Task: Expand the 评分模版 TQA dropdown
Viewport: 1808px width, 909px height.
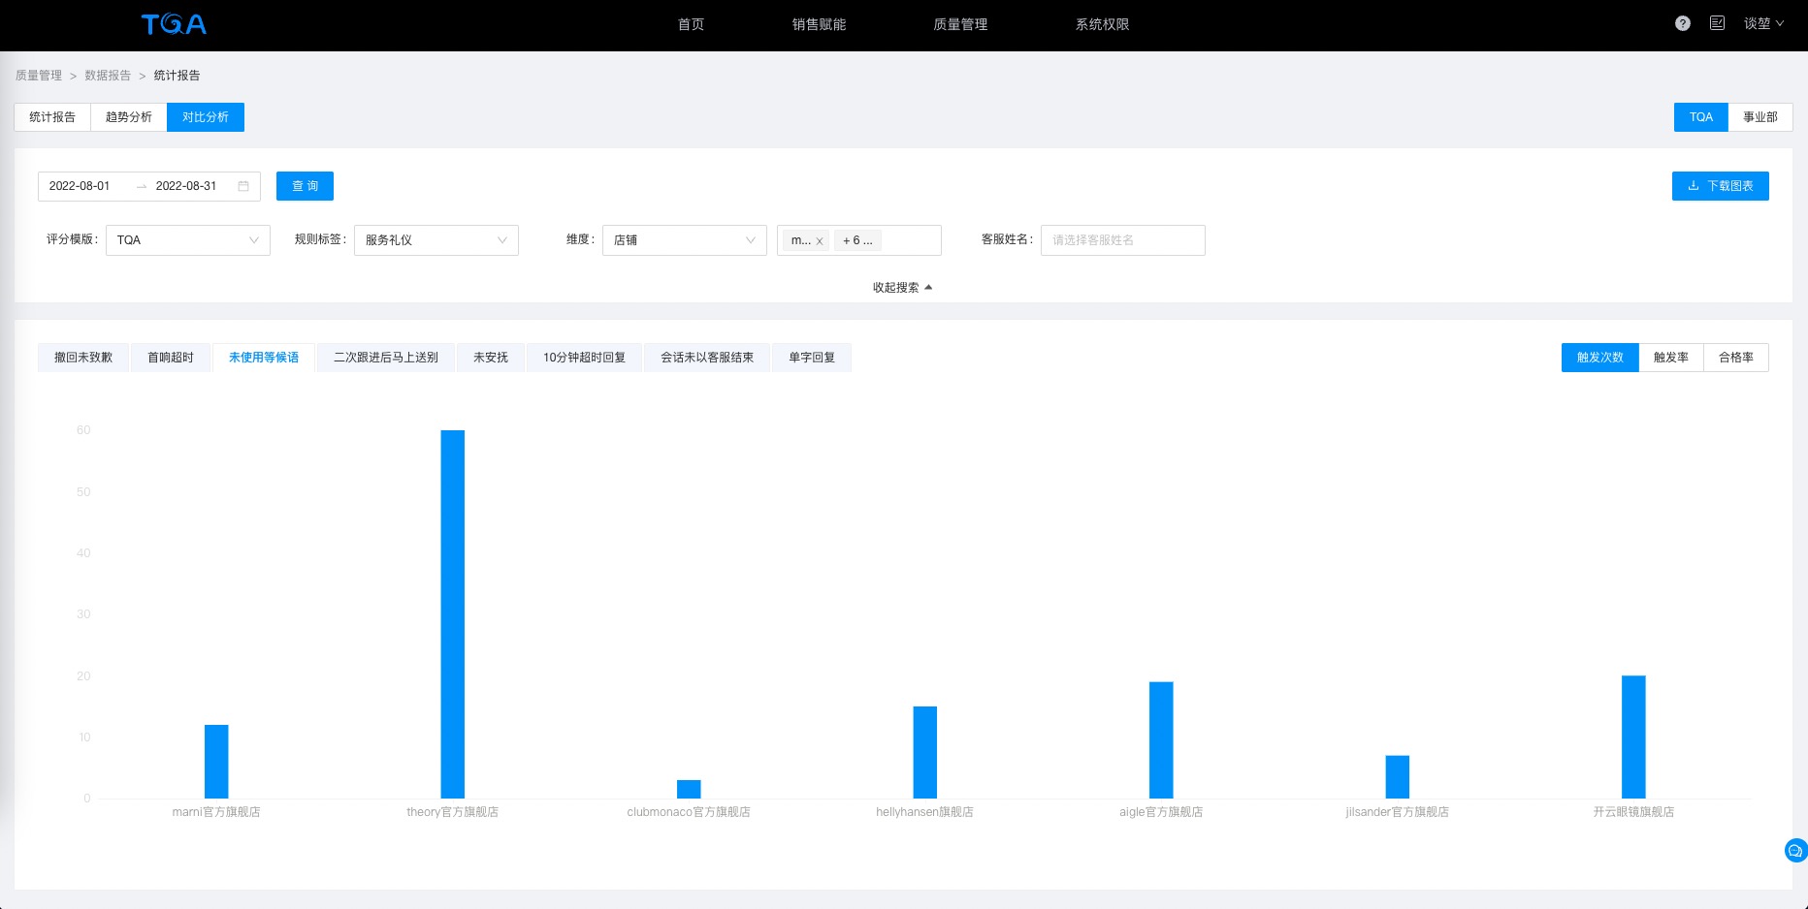Action: tap(188, 240)
